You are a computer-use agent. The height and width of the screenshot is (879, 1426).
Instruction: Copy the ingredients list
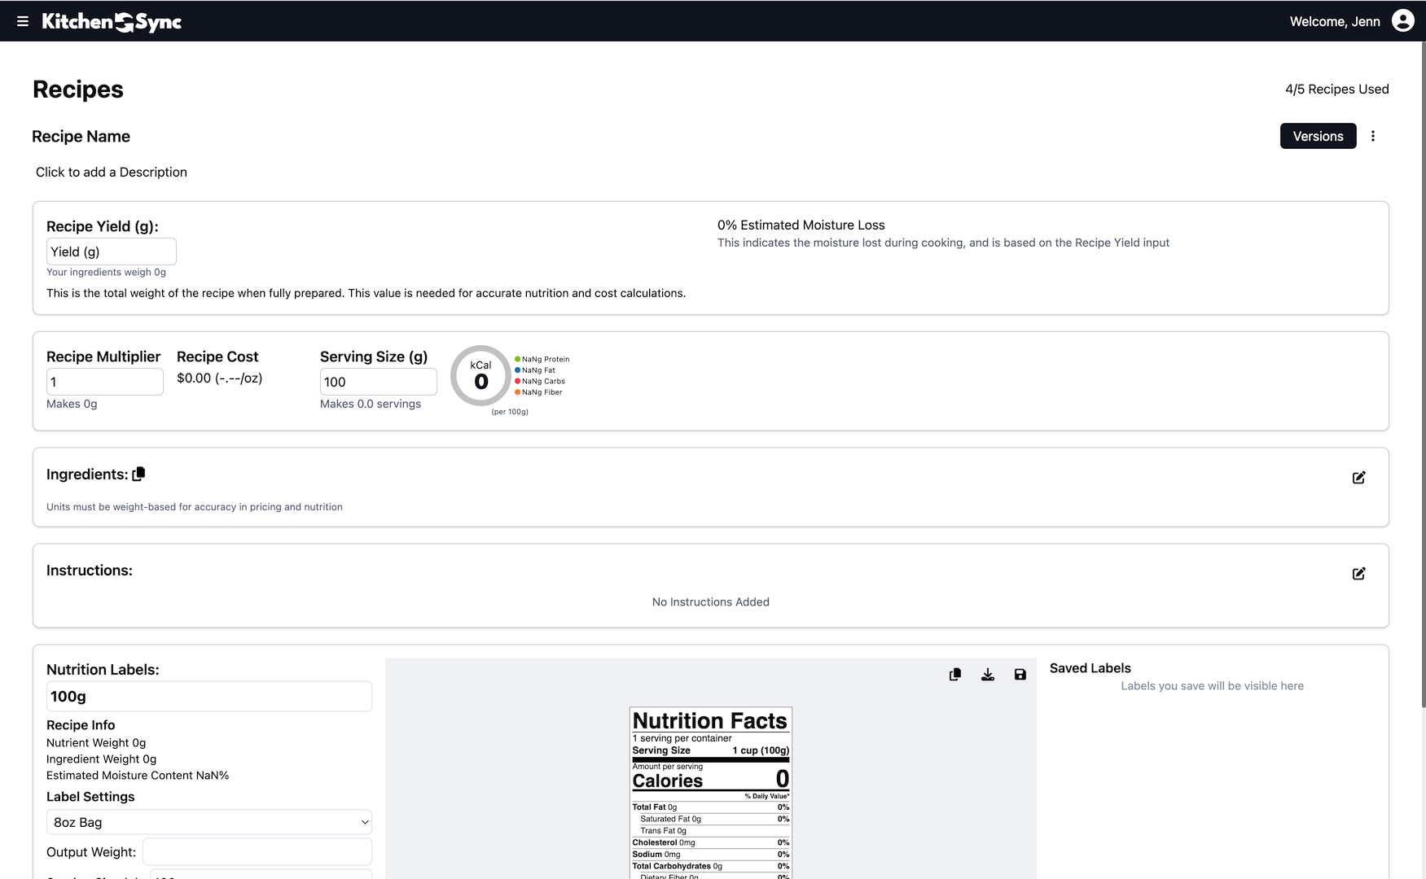138,473
